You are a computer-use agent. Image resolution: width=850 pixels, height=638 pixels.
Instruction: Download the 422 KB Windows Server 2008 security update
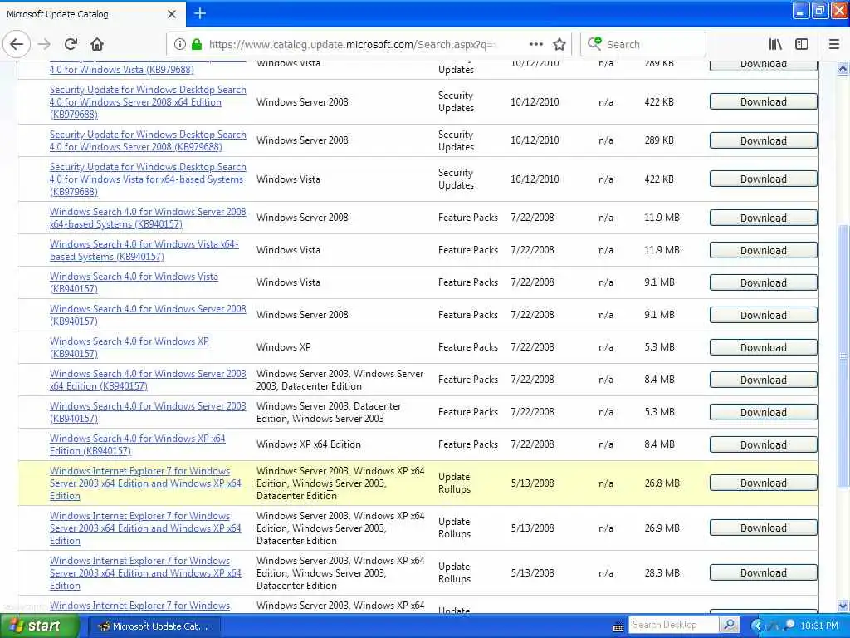(764, 102)
